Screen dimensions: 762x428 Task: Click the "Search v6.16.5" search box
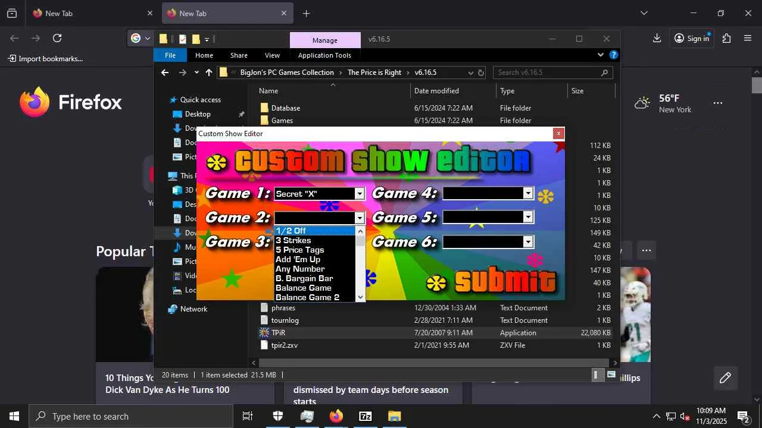click(552, 73)
